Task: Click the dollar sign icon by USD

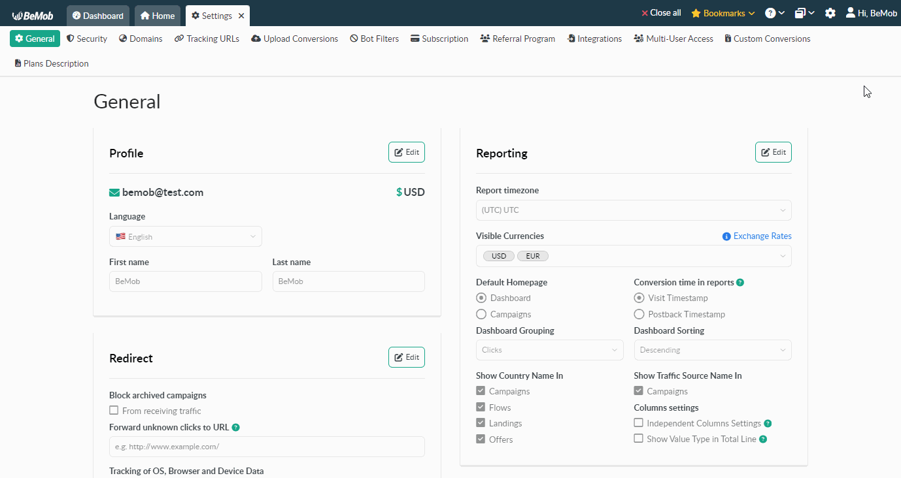Action: 399,193
